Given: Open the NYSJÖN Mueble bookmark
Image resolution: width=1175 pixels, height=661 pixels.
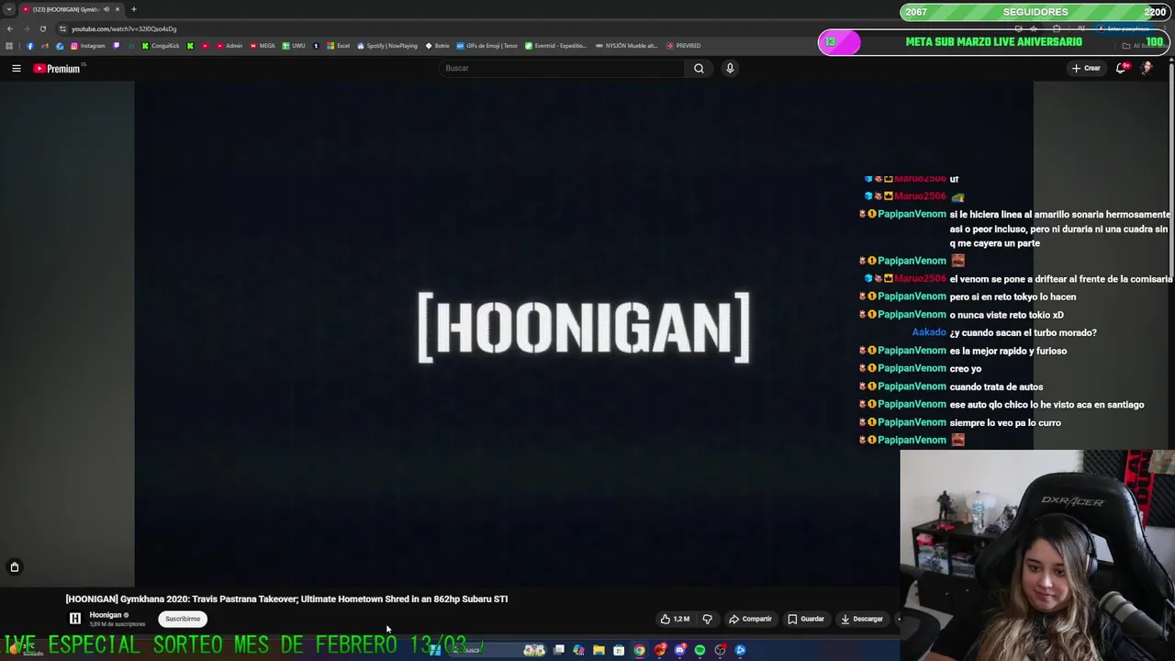Looking at the screenshot, I should tap(627, 46).
